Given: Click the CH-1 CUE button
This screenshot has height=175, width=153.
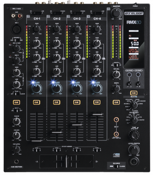Looking at the screenshot, I should (x=36, y=102).
